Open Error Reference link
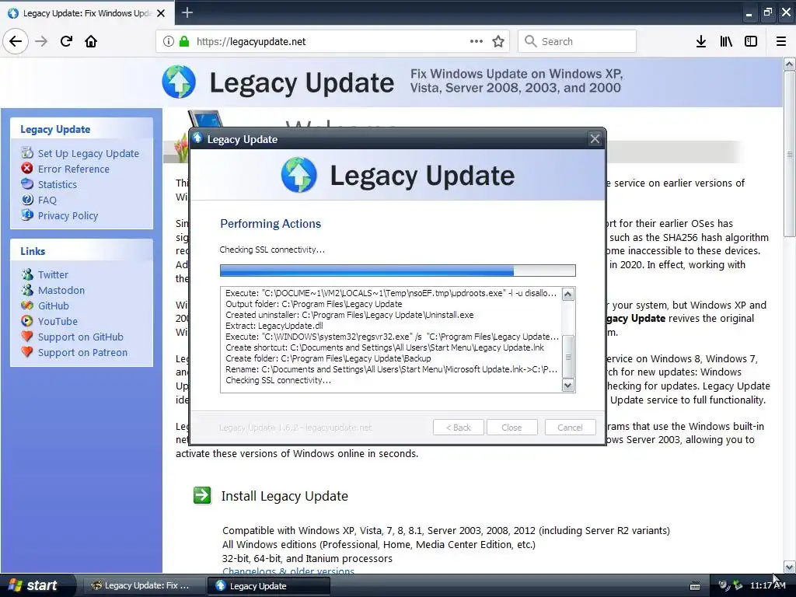796x597 pixels. coord(74,169)
